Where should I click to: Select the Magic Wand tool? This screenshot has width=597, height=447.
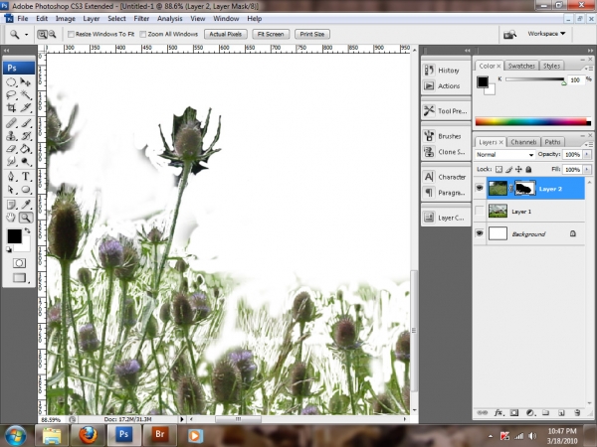pyautogui.click(x=26, y=94)
